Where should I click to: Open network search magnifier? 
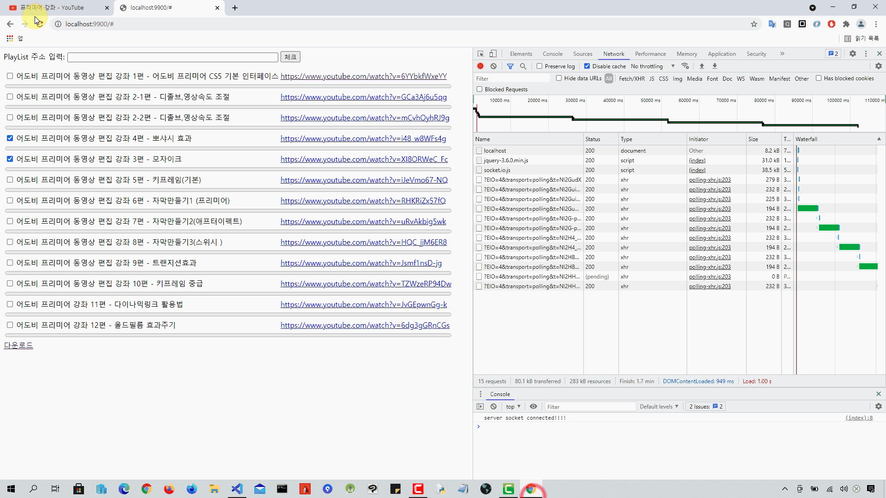click(523, 66)
